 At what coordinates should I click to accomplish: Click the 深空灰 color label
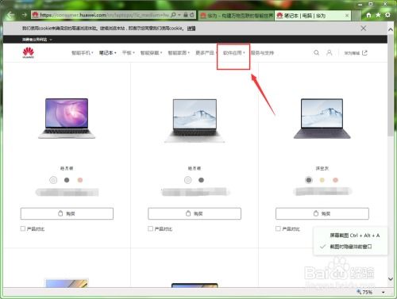pyautogui.click(x=322, y=168)
